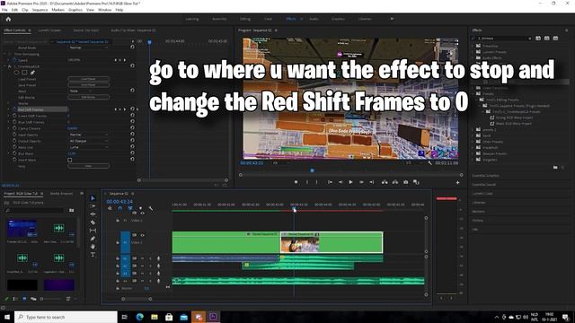Toggle lock on Video 1 track
575x323 pixels.
pyautogui.click(x=118, y=242)
